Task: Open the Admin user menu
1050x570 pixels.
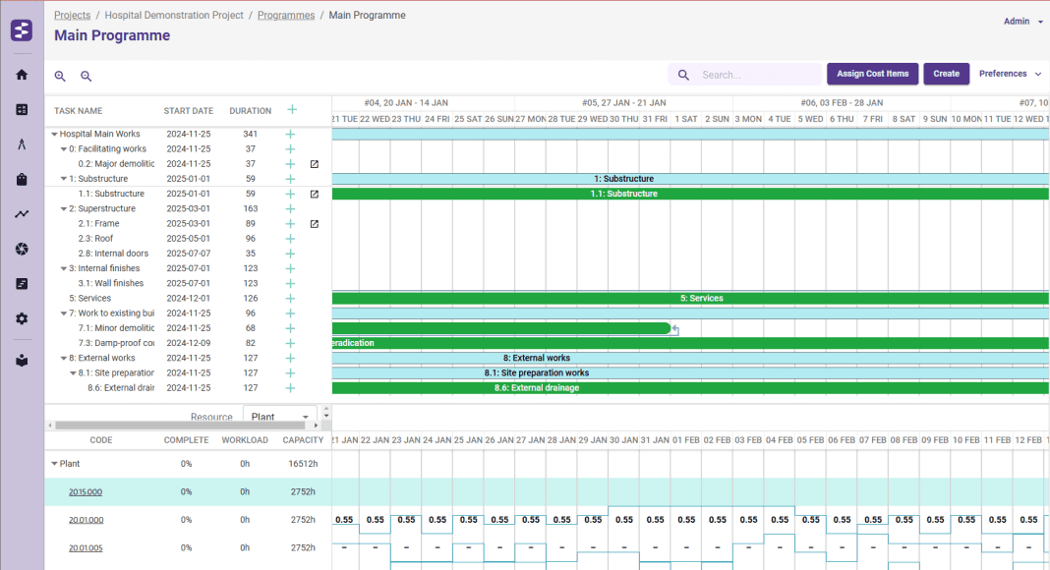Action: (1023, 21)
